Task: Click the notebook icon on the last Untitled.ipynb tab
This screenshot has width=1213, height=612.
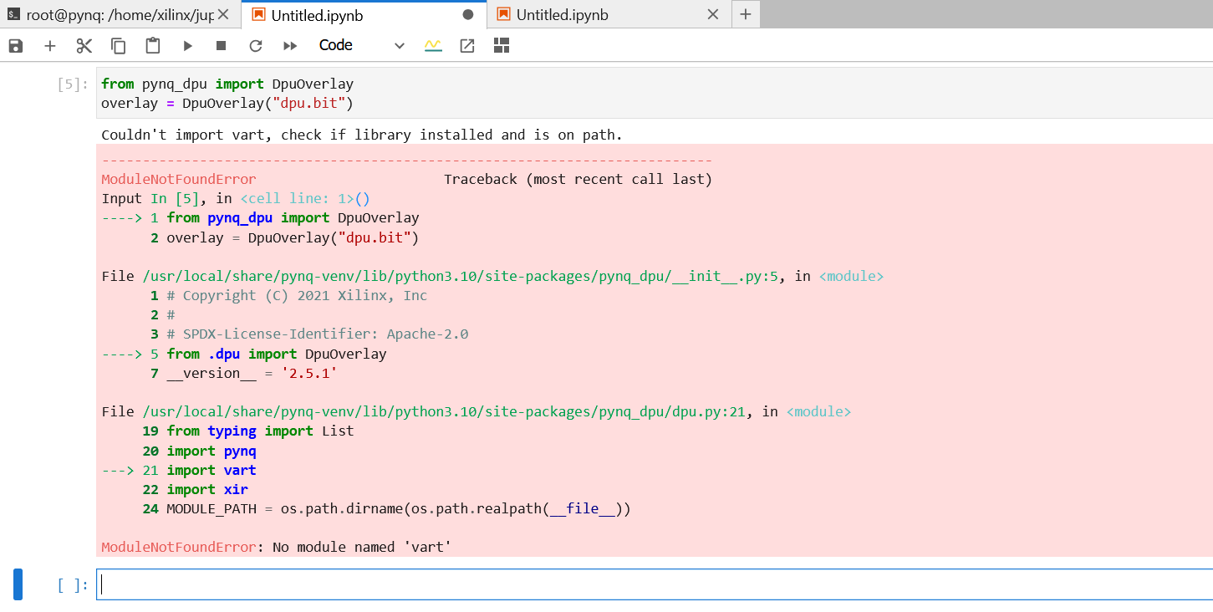Action: click(503, 14)
